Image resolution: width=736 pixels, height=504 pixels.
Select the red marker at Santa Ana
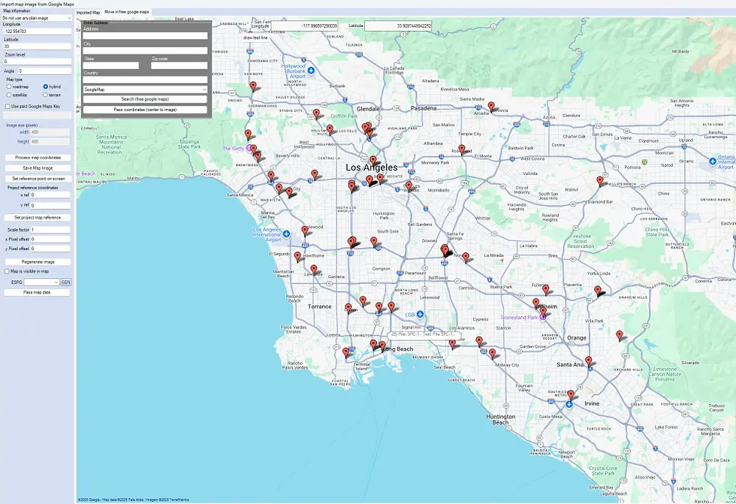pos(588,361)
